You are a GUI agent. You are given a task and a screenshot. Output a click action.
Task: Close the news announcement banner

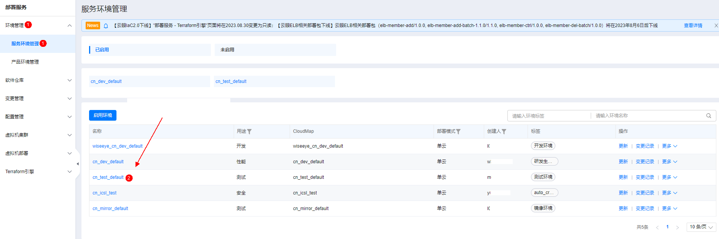pyautogui.click(x=716, y=25)
